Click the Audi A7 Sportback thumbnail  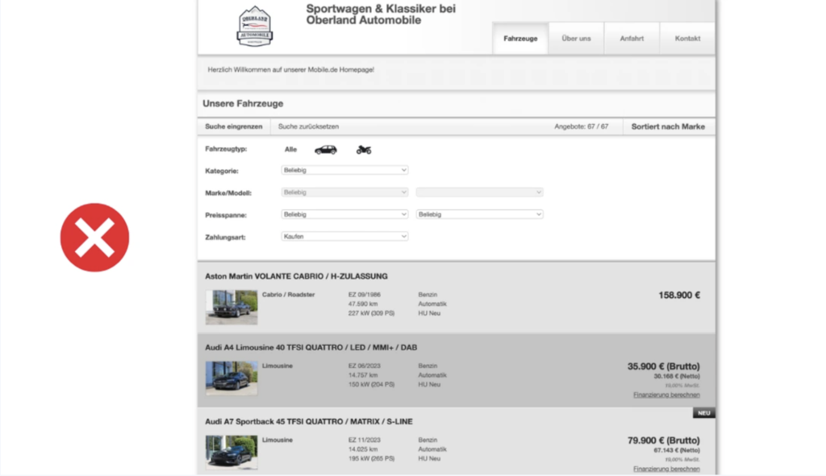click(232, 452)
